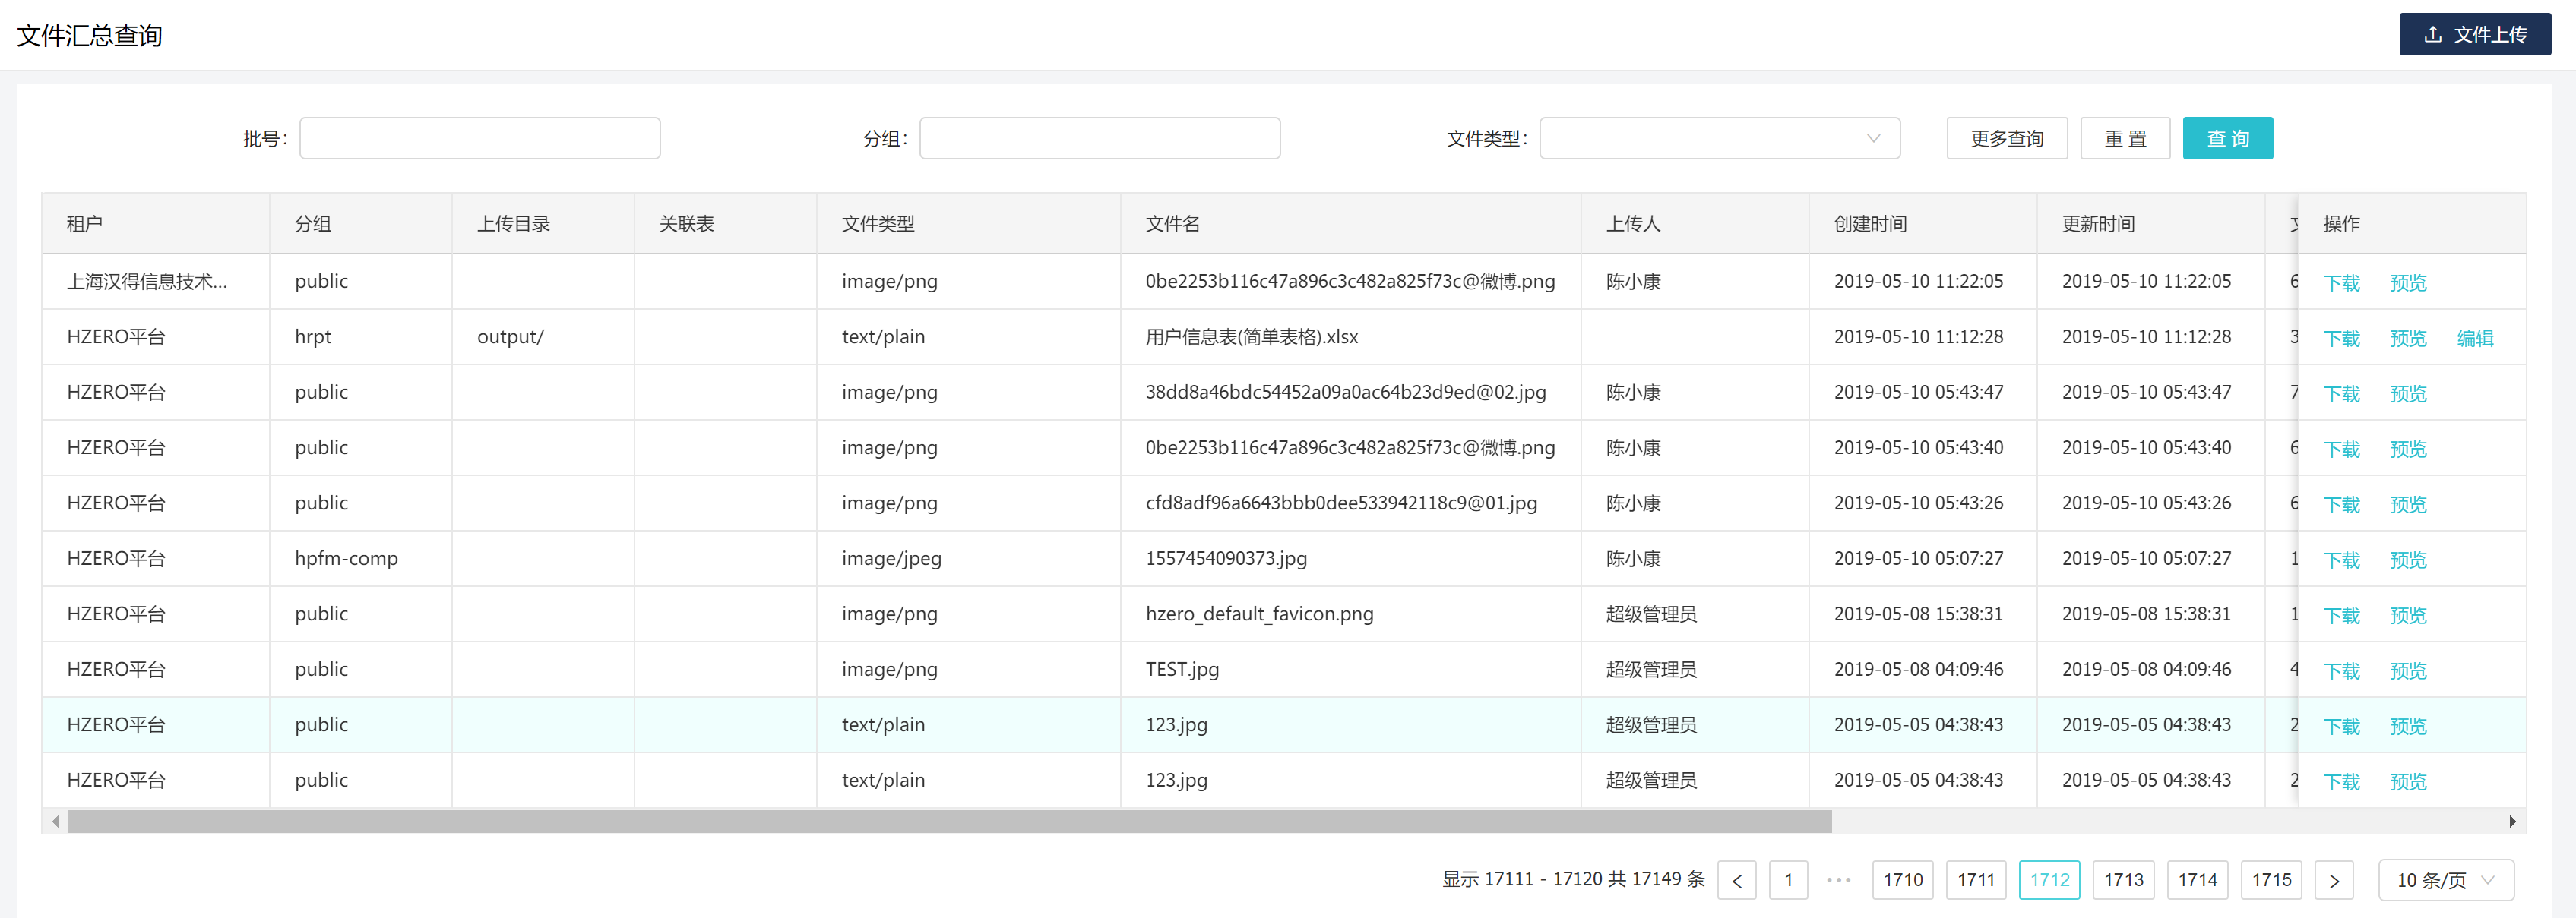Download cfd8adf96a6643bbb0dee533942118c9@01.jpg
Image resolution: width=2576 pixels, height=918 pixels.
(2341, 504)
